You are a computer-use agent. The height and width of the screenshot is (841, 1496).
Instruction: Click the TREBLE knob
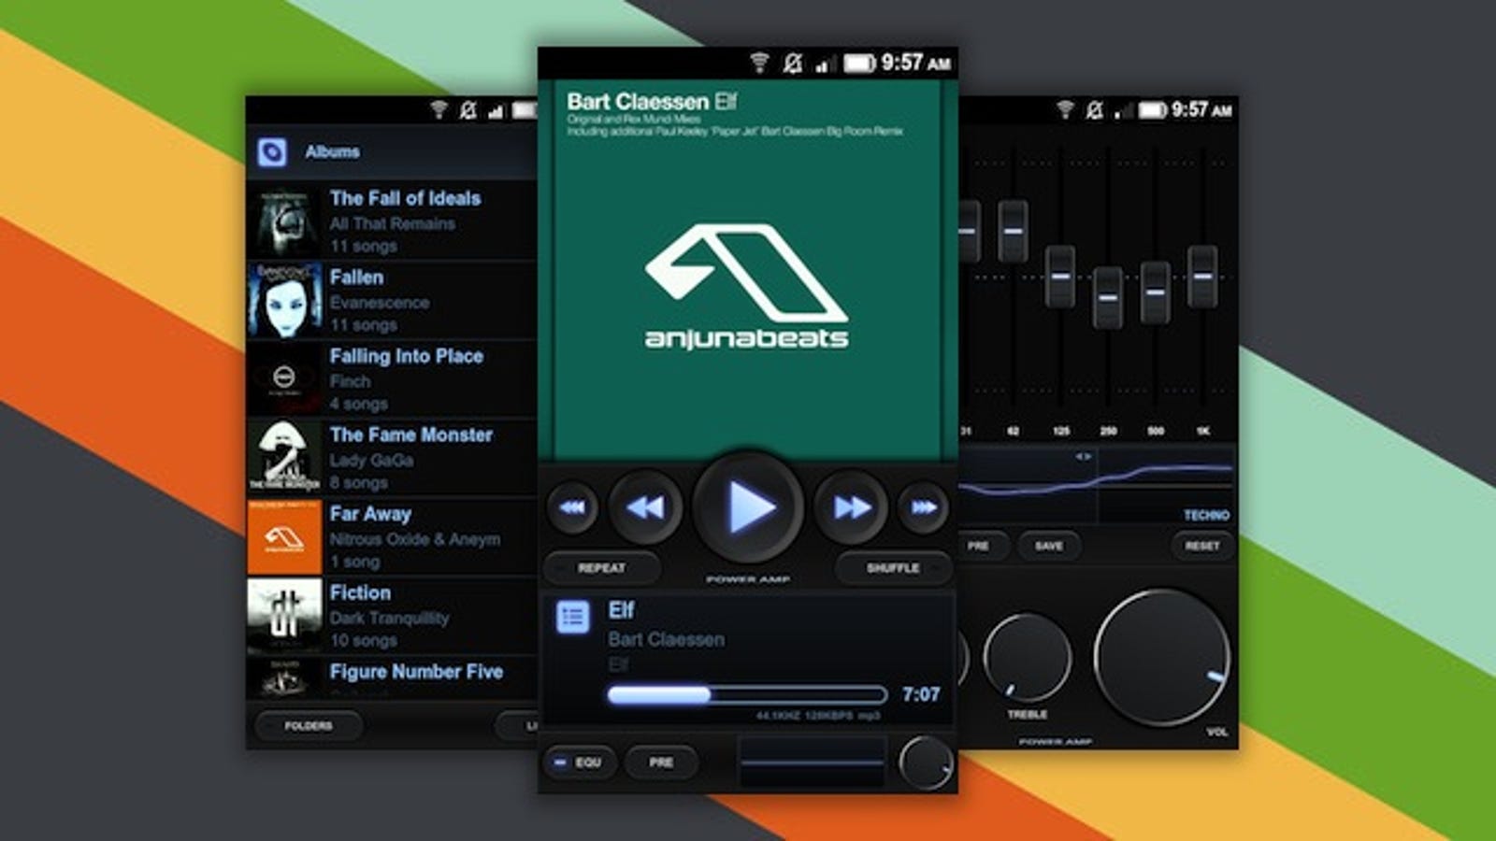pos(1027,658)
